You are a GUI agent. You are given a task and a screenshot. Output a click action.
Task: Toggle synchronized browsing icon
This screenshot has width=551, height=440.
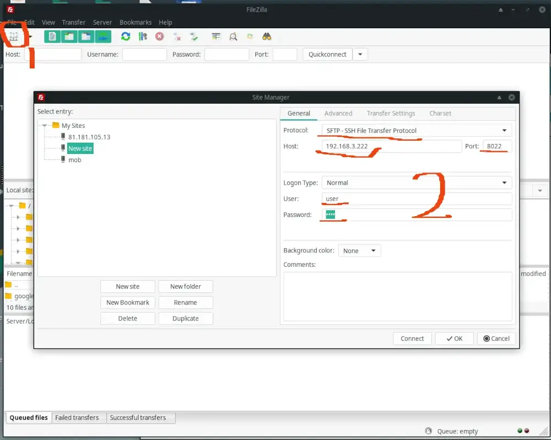pyautogui.click(x=250, y=36)
